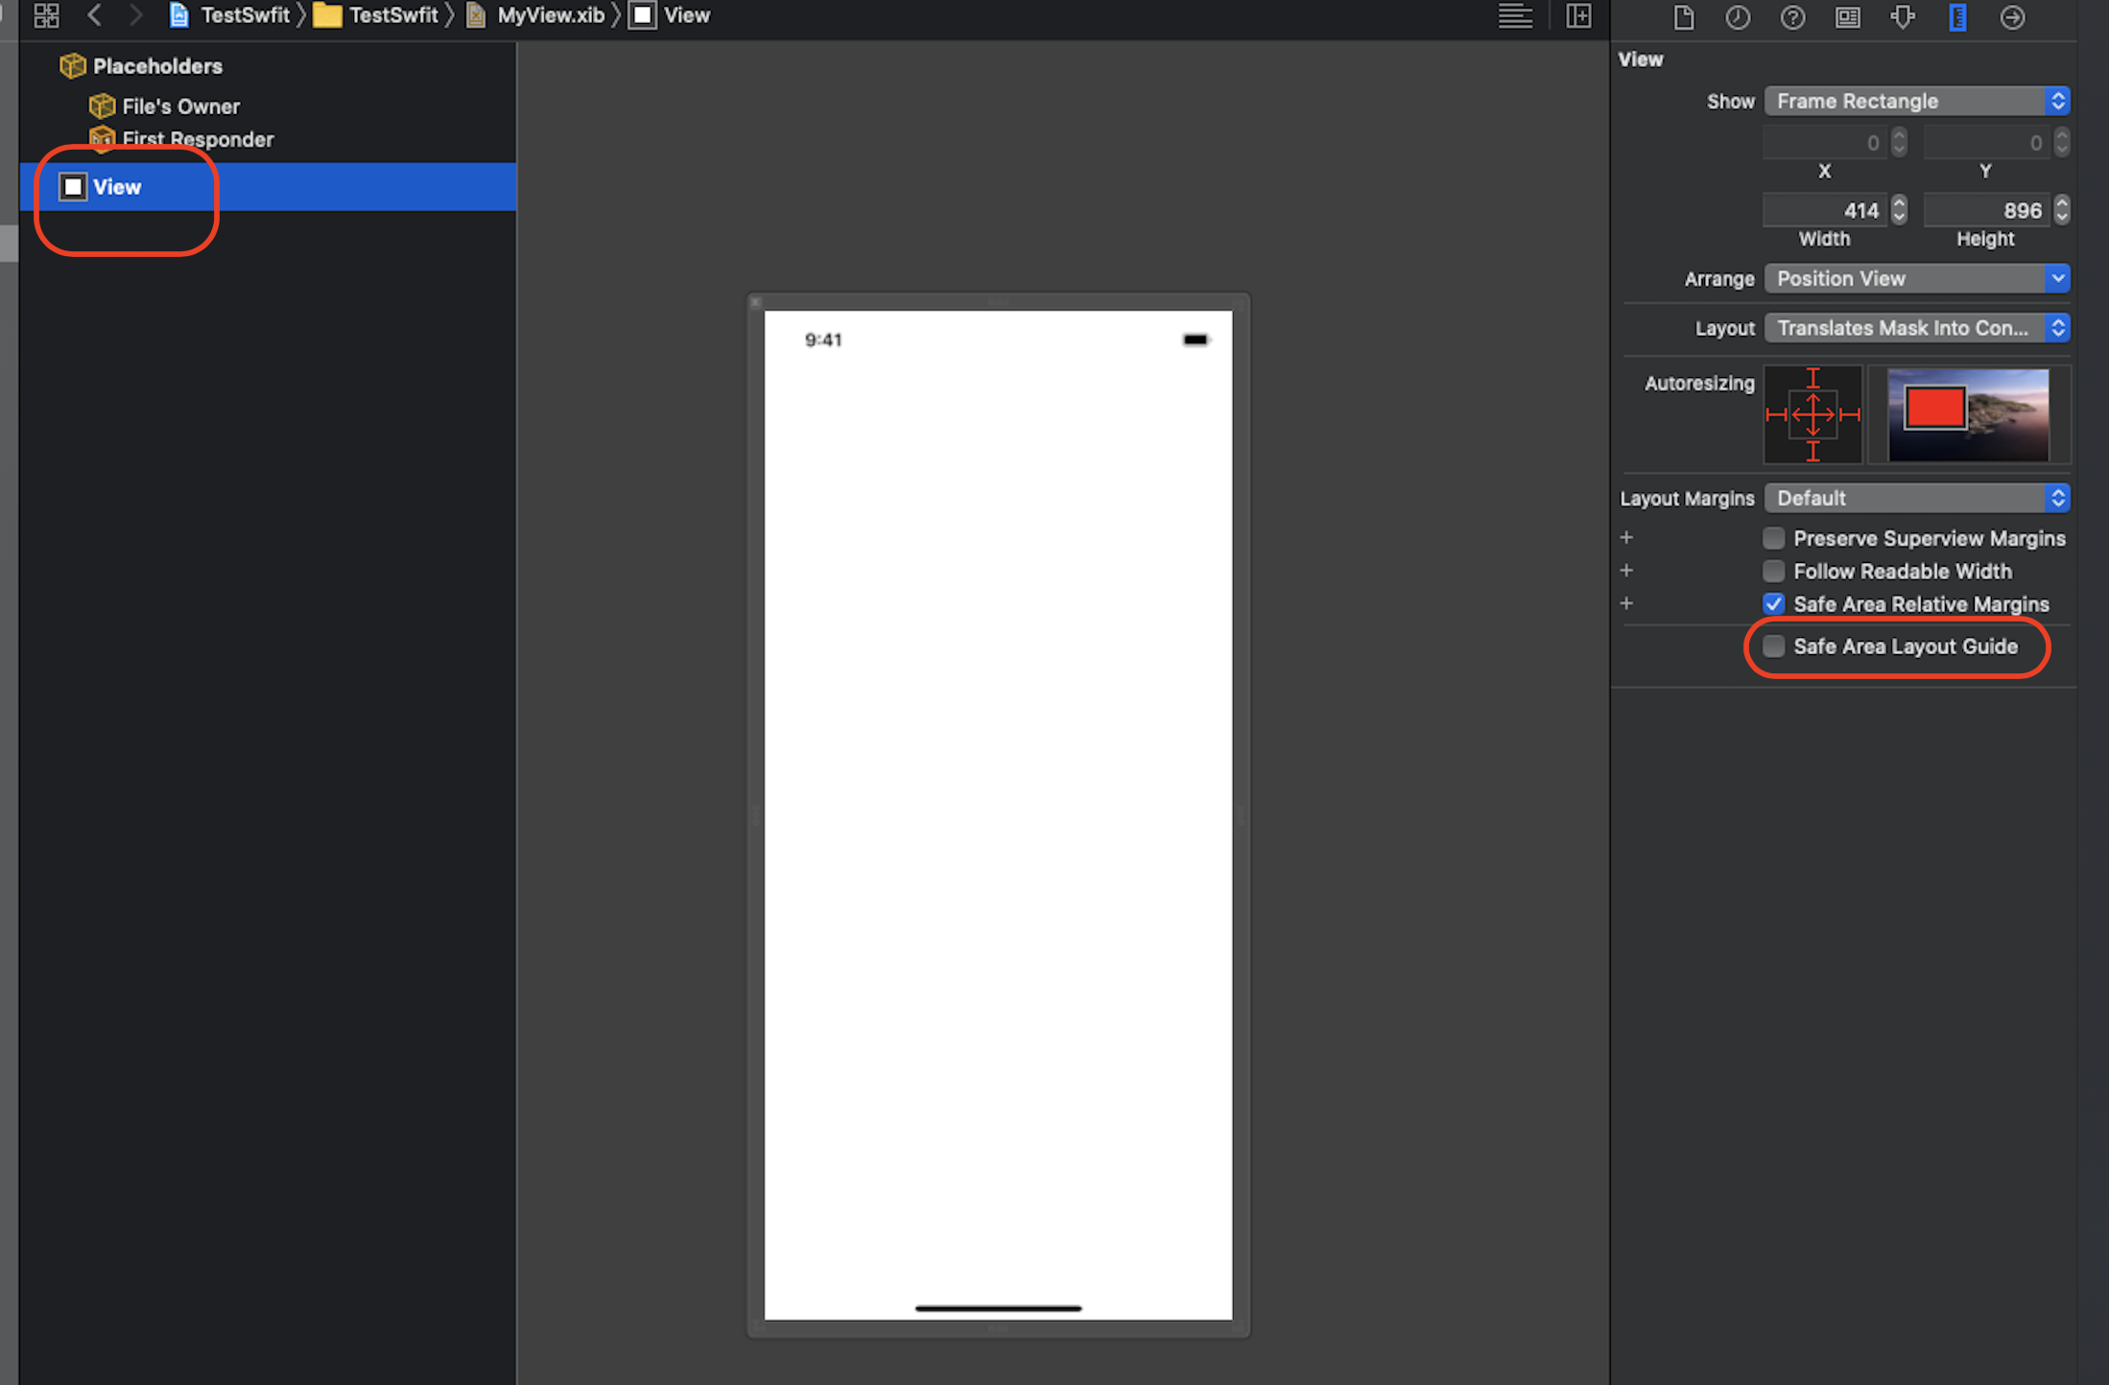Click the Width field showing 414
2109x1385 pixels.
pyautogui.click(x=1825, y=211)
